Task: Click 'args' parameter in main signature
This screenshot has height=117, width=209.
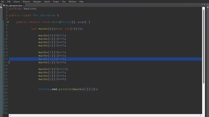Action: coord(81,22)
